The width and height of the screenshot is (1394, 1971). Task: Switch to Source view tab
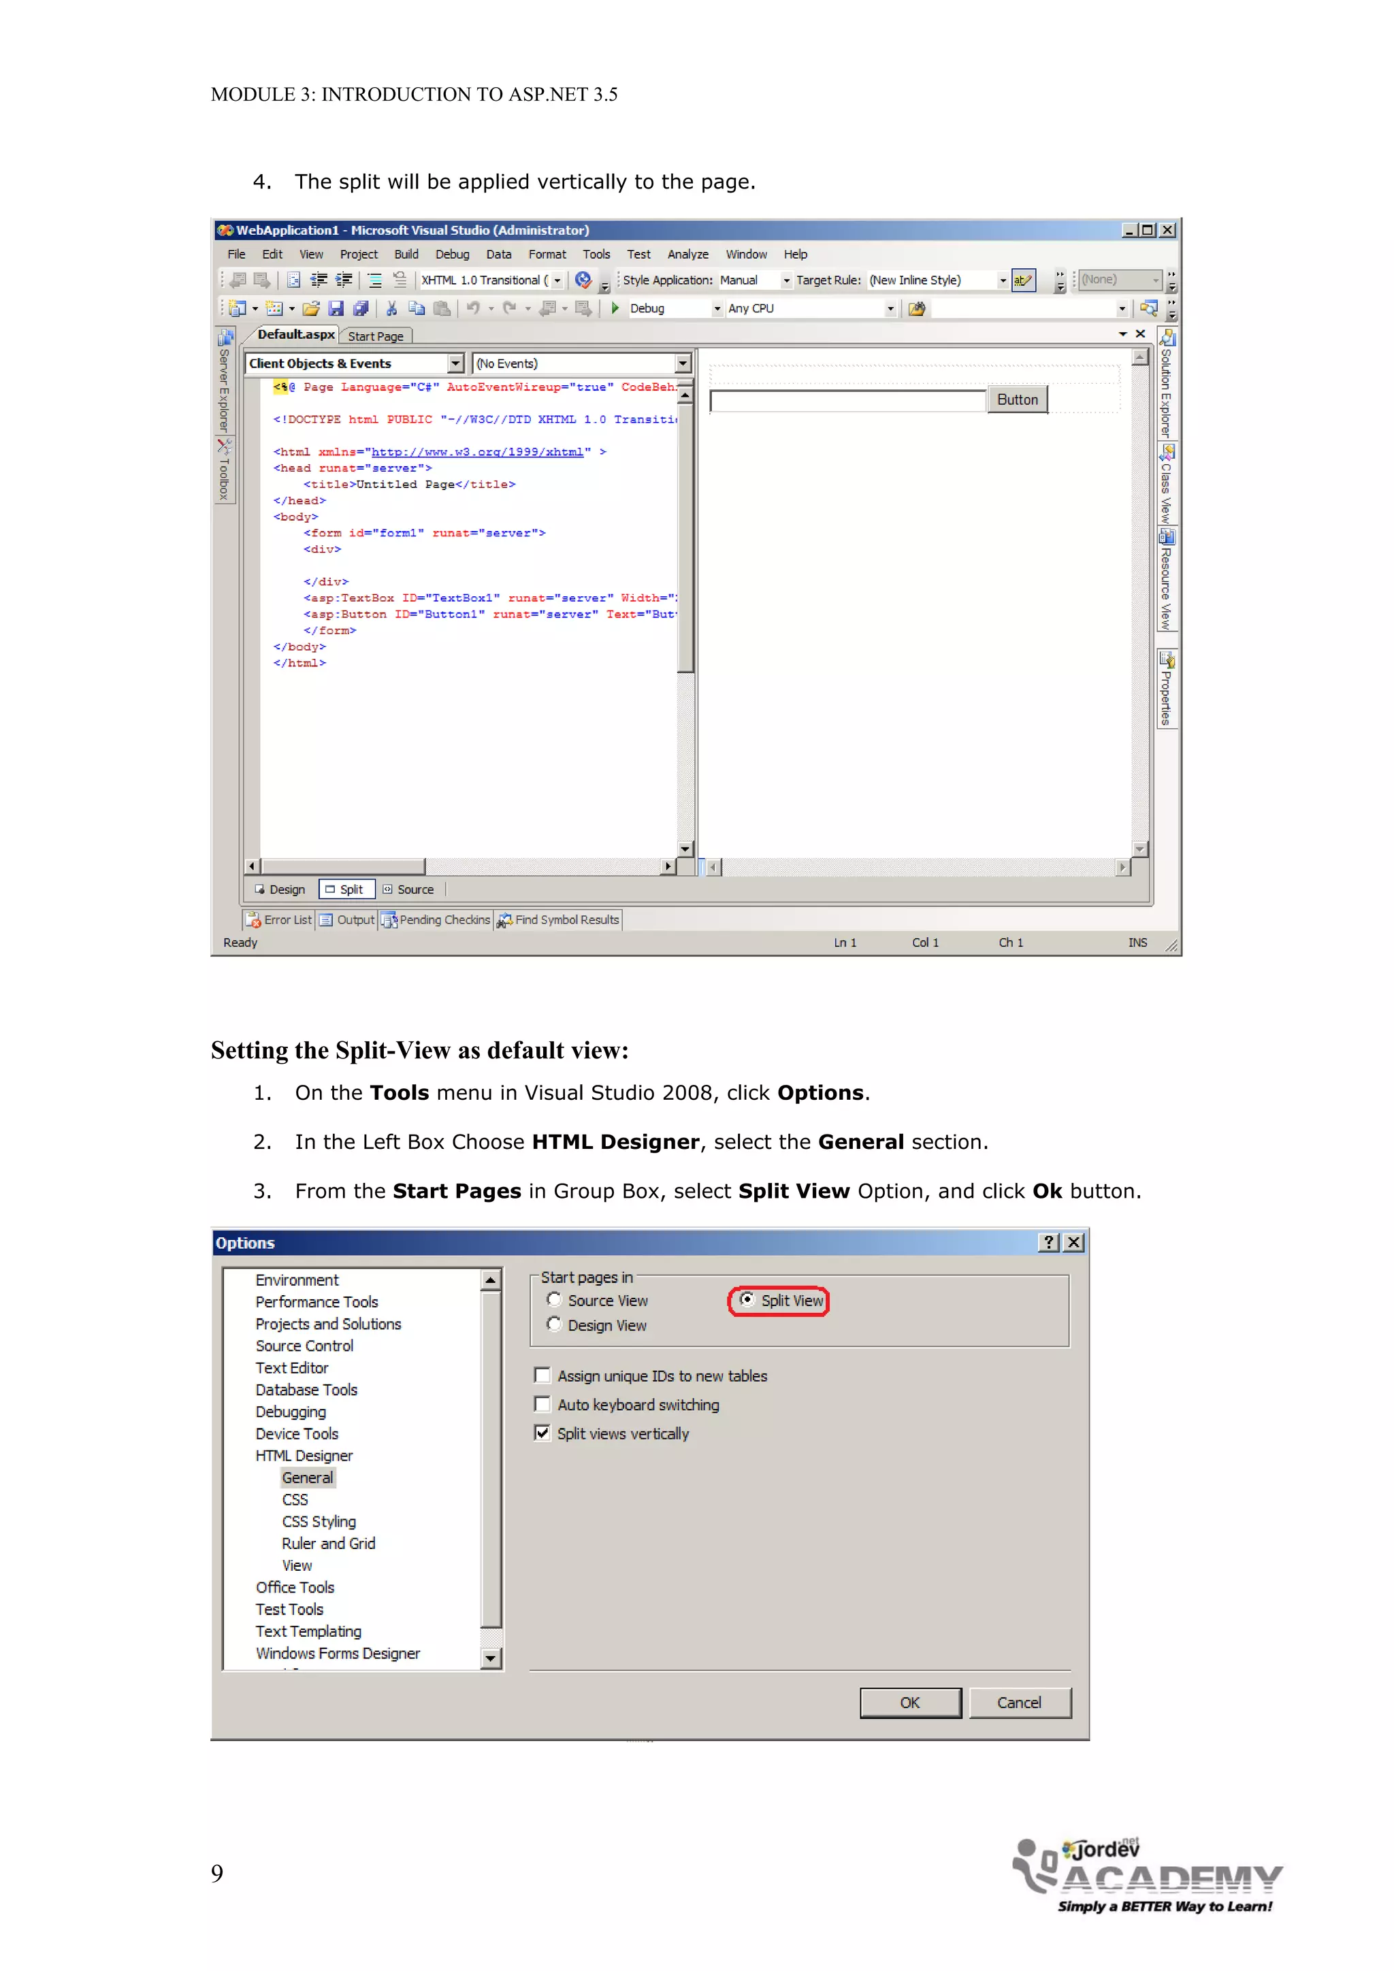[x=408, y=890]
